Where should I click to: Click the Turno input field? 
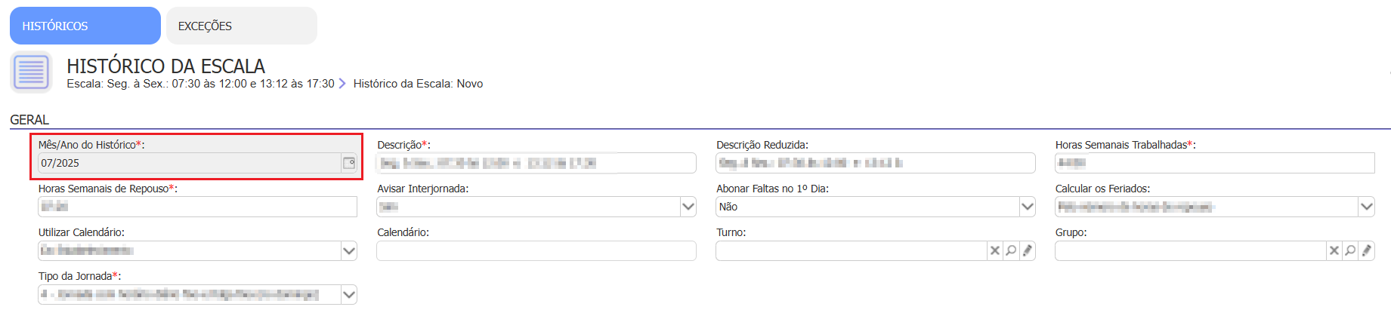coord(852,250)
